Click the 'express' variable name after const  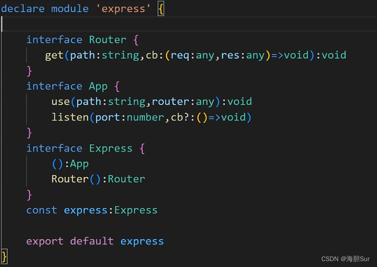coord(86,211)
